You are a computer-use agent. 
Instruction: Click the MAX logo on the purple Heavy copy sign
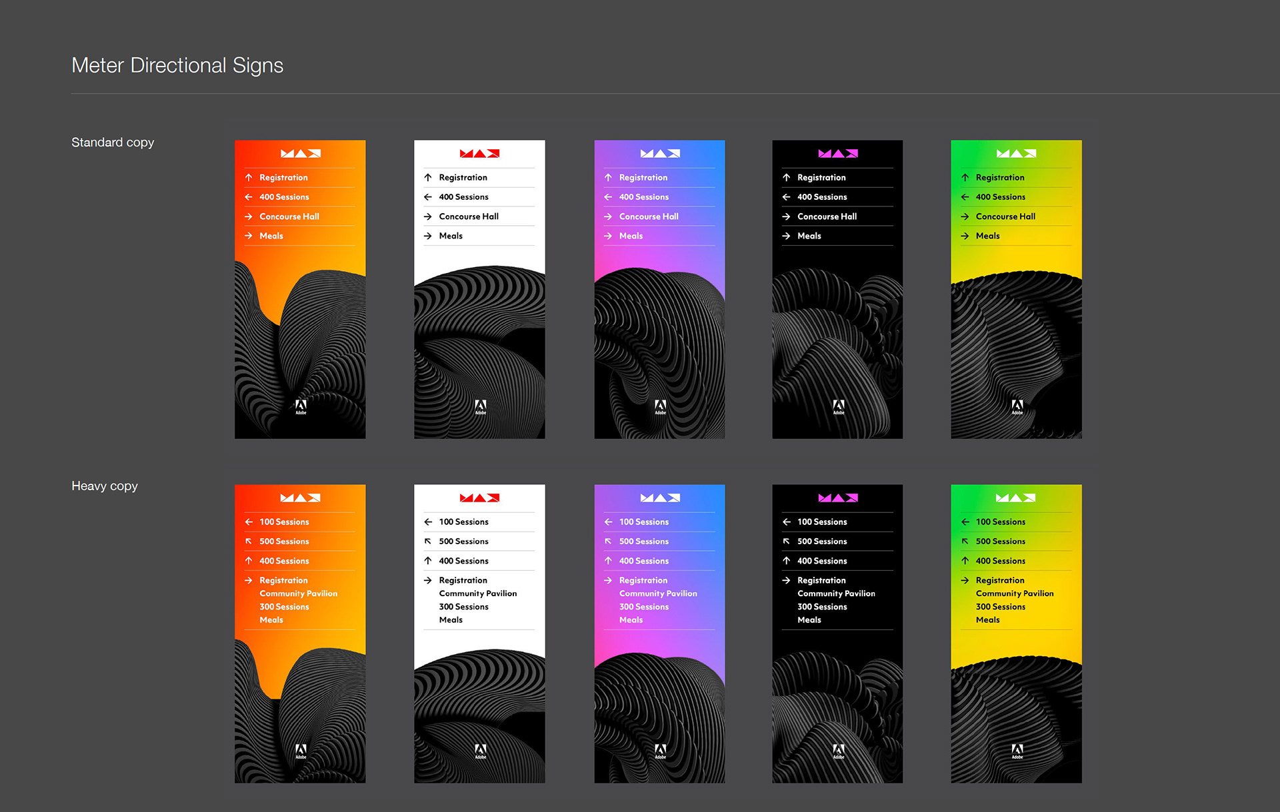pyautogui.click(x=660, y=498)
